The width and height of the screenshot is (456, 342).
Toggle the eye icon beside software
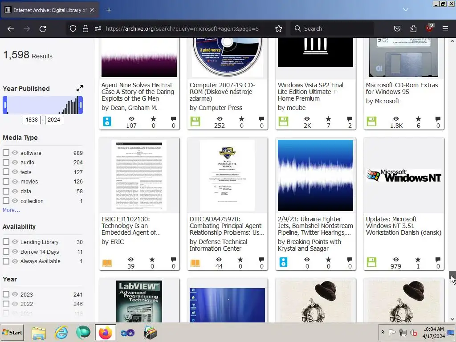pyautogui.click(x=15, y=152)
